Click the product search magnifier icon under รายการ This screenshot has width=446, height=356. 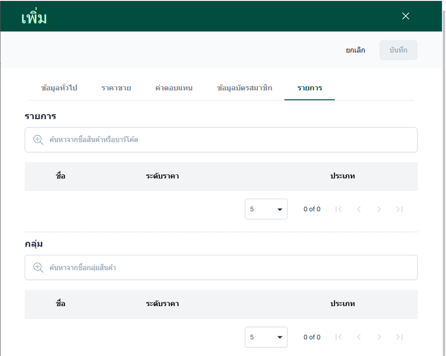(x=38, y=140)
